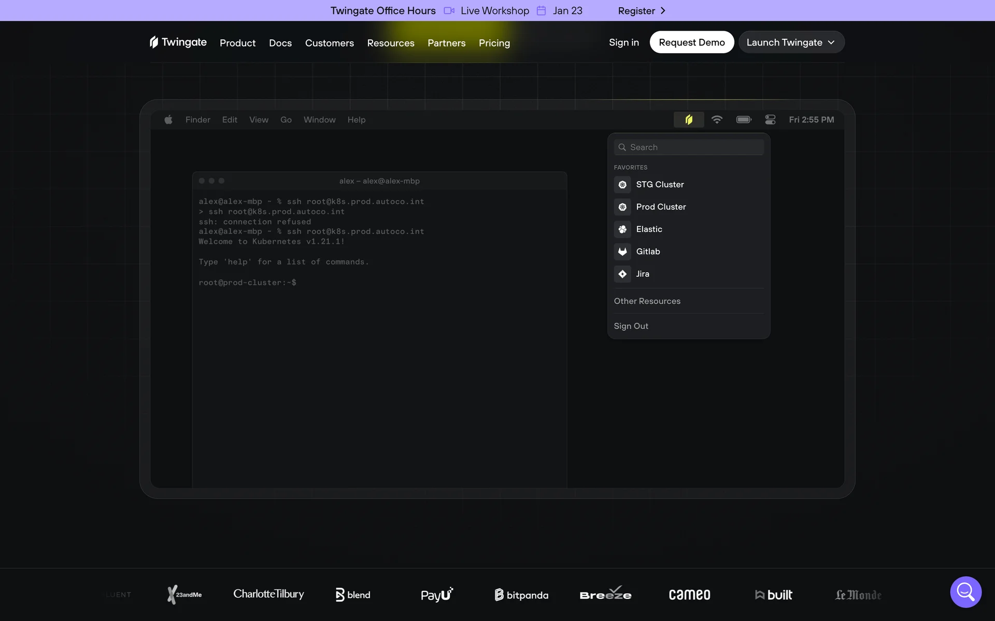
Task: Open the Gitlab resource
Action: (x=648, y=252)
